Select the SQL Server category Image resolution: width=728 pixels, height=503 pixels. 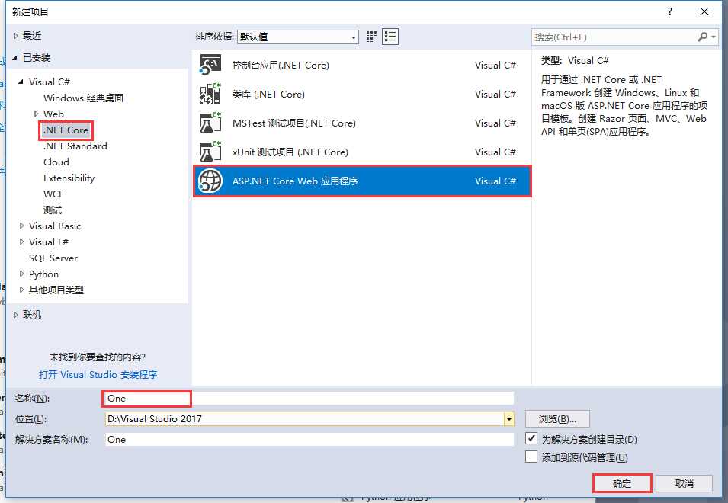[x=53, y=258]
